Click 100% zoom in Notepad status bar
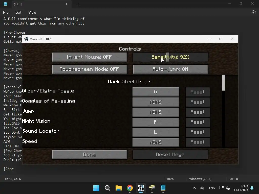This screenshot has width=259, height=194. coord(170,179)
